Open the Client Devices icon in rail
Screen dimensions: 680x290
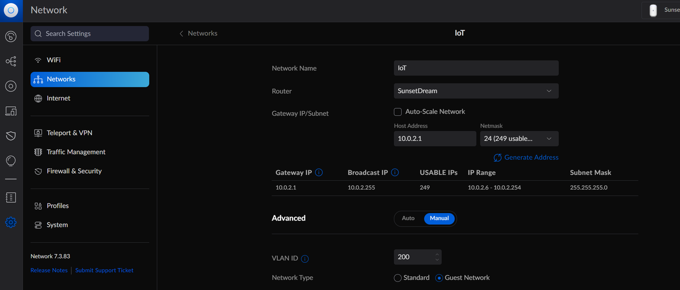pyautogui.click(x=11, y=111)
